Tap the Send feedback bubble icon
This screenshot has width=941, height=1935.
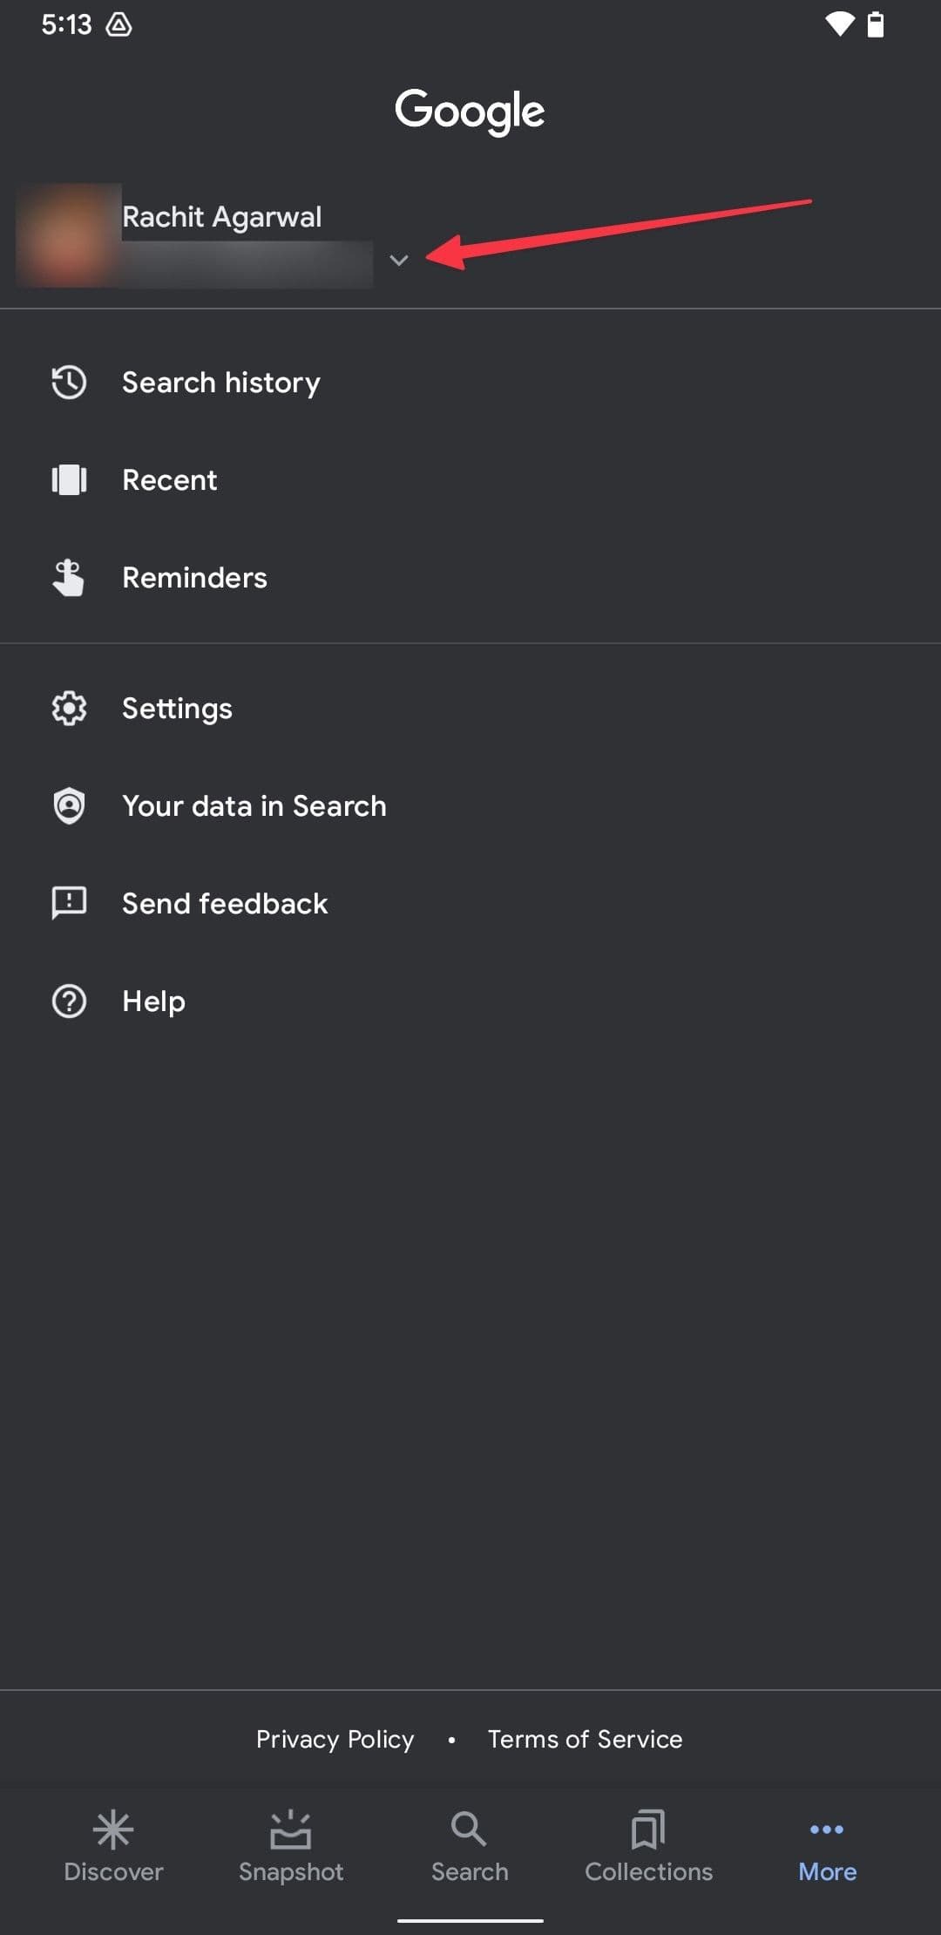(69, 904)
